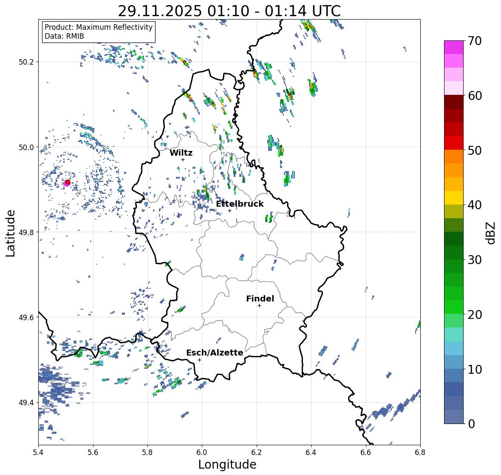
Task: Click the bright red 50 dBZ colorbar segment
Action: pyautogui.click(x=454, y=143)
